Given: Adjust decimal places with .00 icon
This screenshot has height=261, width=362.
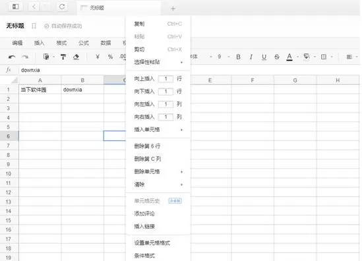Looking at the screenshot, I should tap(123, 57).
